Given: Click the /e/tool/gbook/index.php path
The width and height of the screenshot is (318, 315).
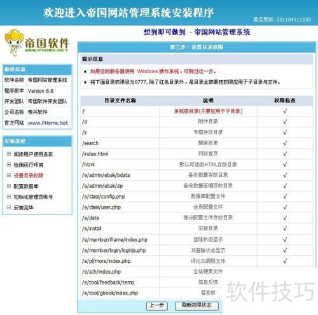Looking at the screenshot, I should (x=110, y=293).
